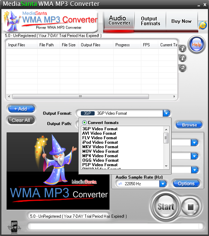Click the Input Files column header
The height and width of the screenshot is (236, 209).
[21, 45]
